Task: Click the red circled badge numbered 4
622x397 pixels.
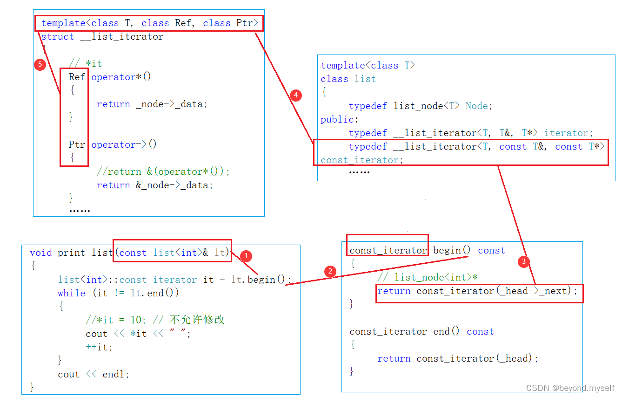Action: click(296, 95)
